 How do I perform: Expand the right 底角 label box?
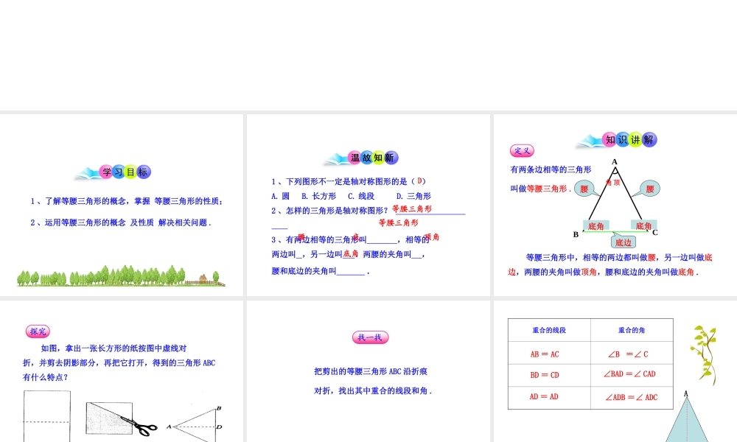tap(643, 225)
